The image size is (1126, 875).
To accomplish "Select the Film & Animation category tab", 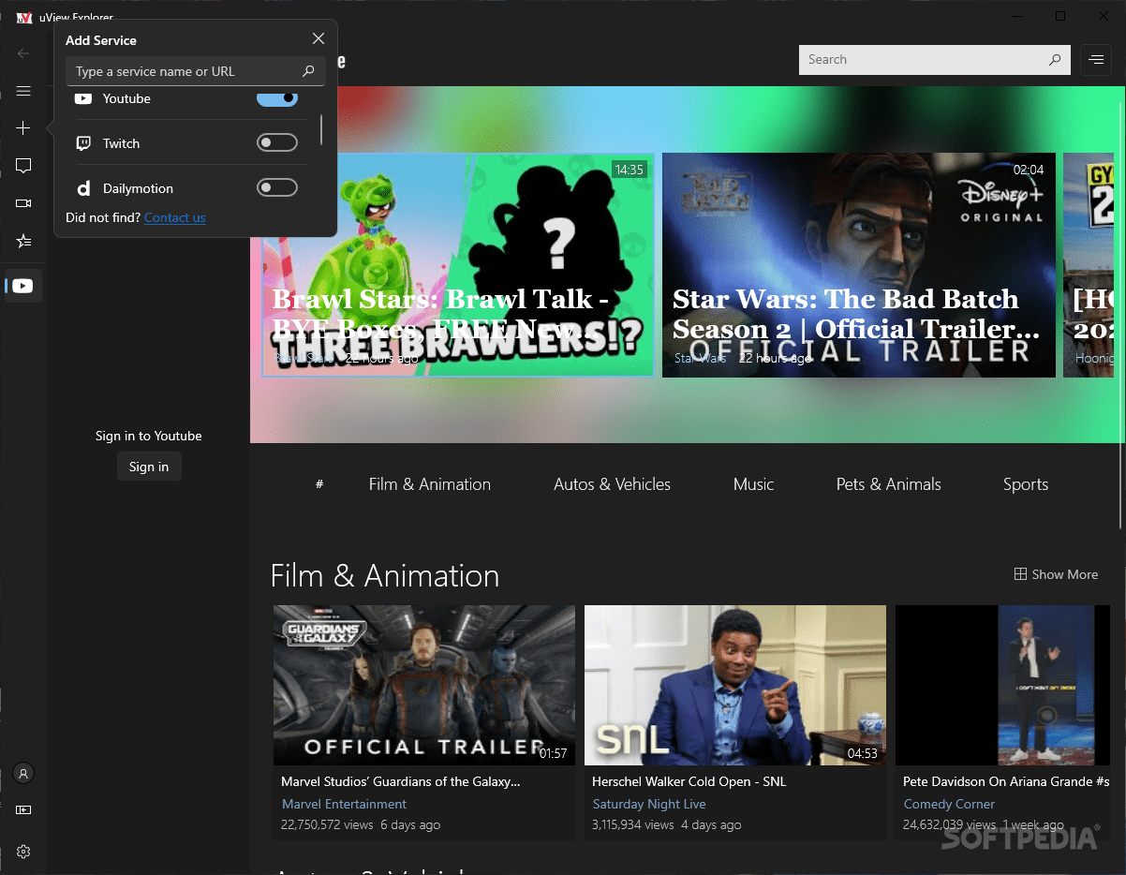I will point(430,484).
